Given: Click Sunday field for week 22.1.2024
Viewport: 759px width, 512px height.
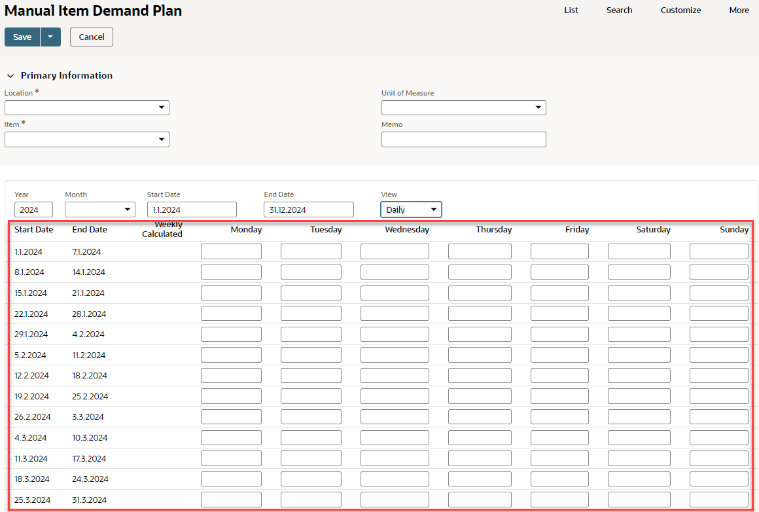Looking at the screenshot, I should pos(719,314).
